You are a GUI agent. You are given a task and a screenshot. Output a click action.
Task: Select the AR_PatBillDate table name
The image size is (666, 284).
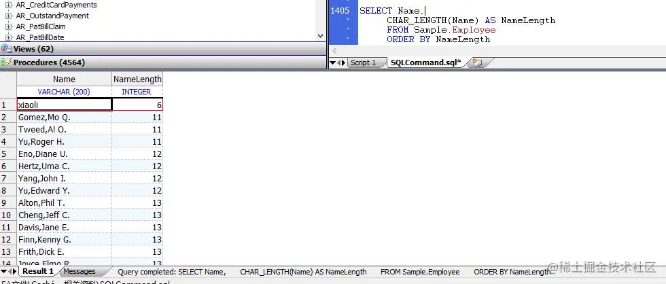[x=40, y=37]
